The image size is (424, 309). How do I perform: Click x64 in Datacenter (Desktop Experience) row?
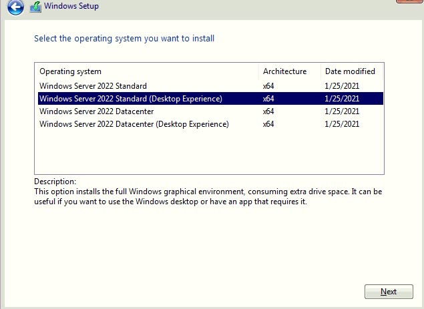point(268,124)
